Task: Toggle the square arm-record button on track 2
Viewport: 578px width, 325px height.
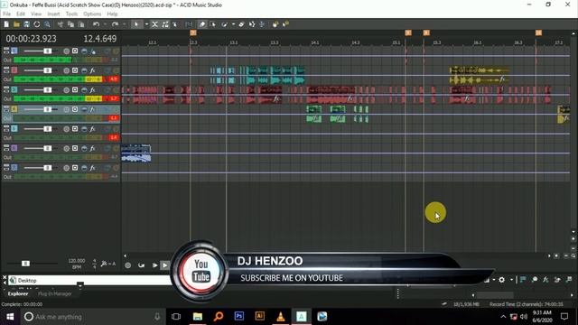Action: tap(75, 70)
